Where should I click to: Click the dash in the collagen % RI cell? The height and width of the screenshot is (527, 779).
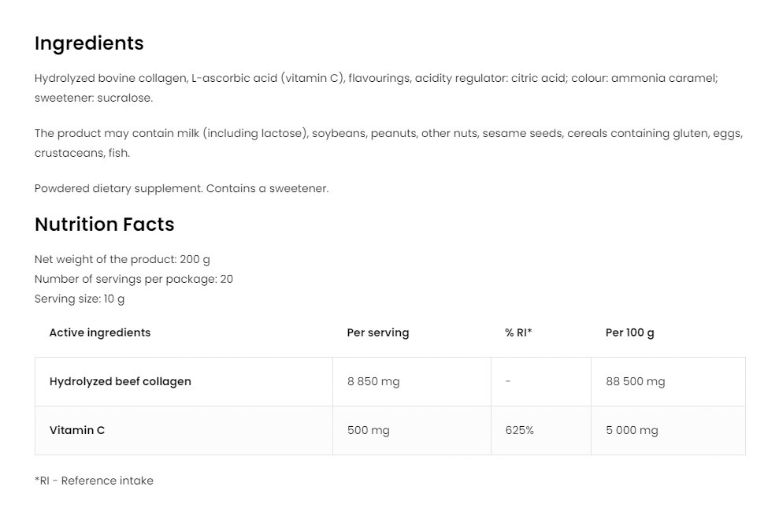(508, 381)
